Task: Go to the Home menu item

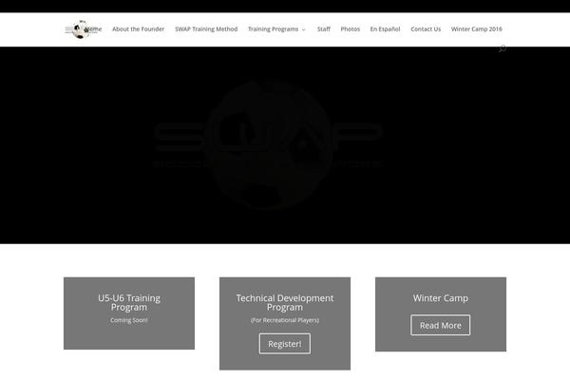Action: [94, 29]
